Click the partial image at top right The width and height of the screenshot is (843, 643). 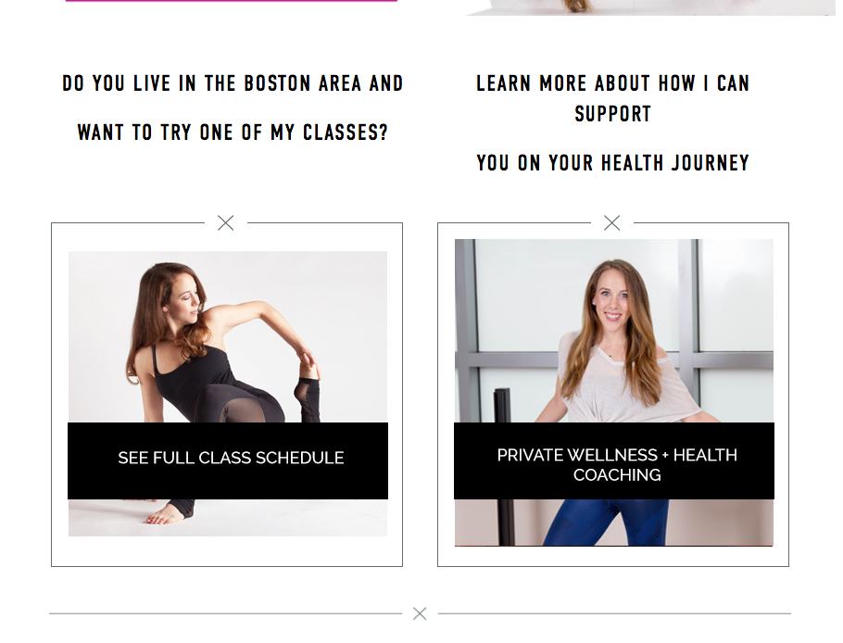(x=650, y=7)
